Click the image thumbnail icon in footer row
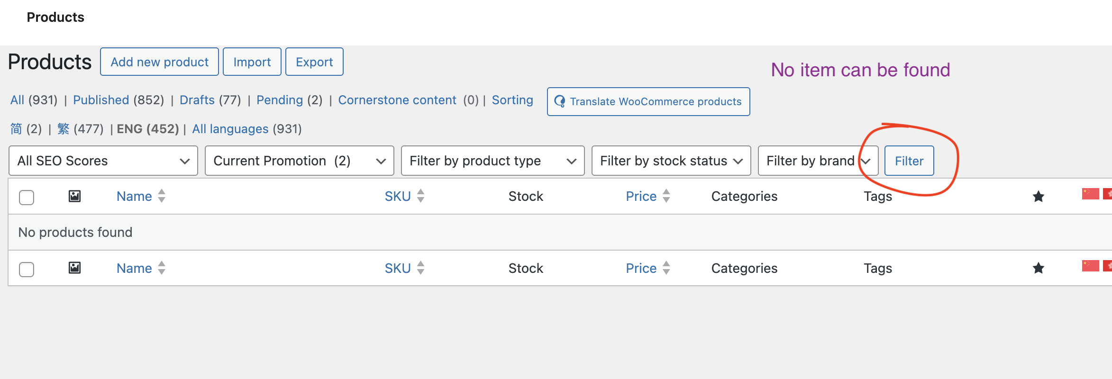 click(74, 268)
